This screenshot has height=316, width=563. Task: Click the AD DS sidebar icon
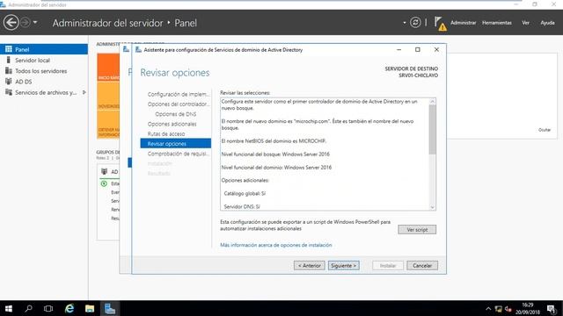(9, 82)
